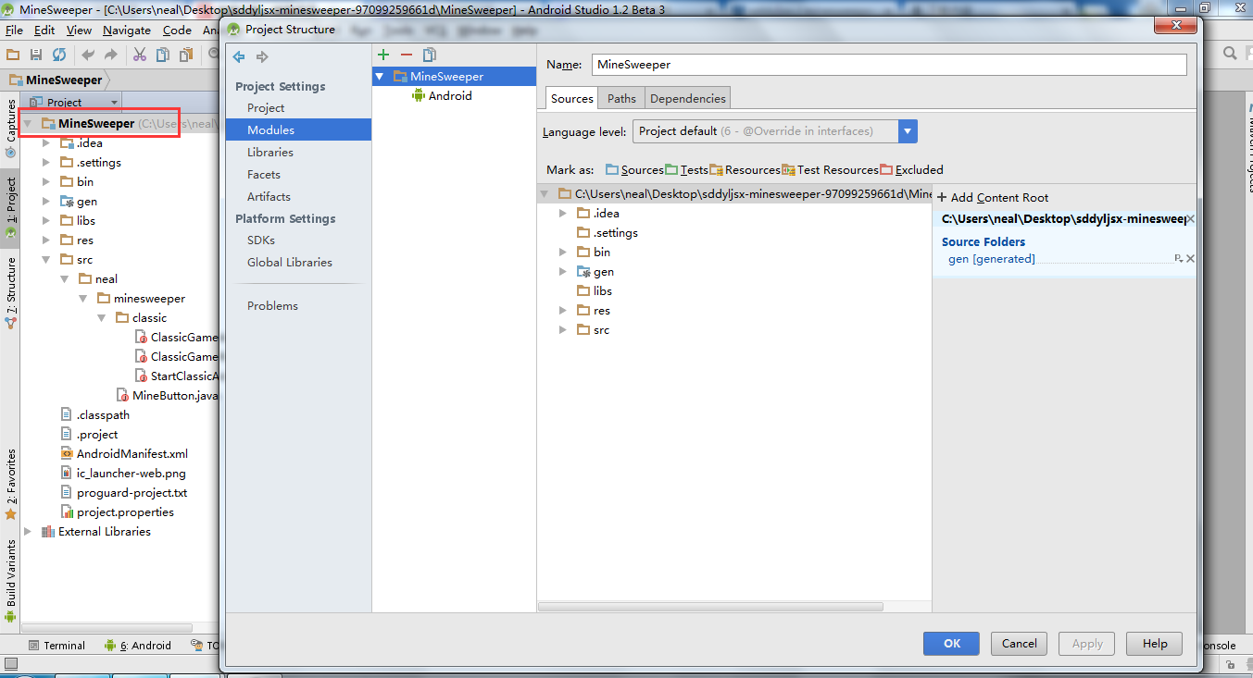This screenshot has height=678, width=1253.
Task: Select AndroidManifest.xml in Project panel
Action: (x=124, y=454)
